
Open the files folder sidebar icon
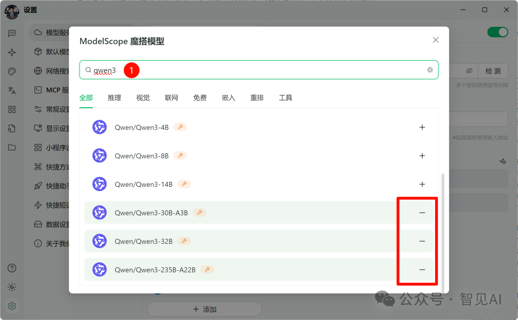[x=12, y=148]
